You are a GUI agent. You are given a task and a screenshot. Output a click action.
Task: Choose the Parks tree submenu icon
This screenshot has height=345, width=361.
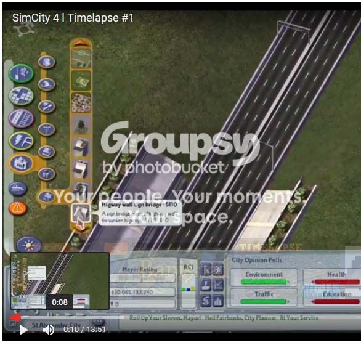pyautogui.click(x=47, y=197)
